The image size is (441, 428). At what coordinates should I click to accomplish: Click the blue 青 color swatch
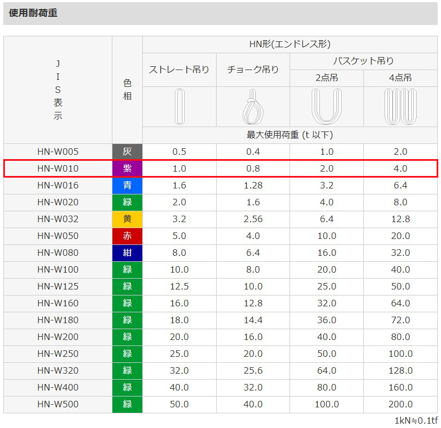click(127, 186)
